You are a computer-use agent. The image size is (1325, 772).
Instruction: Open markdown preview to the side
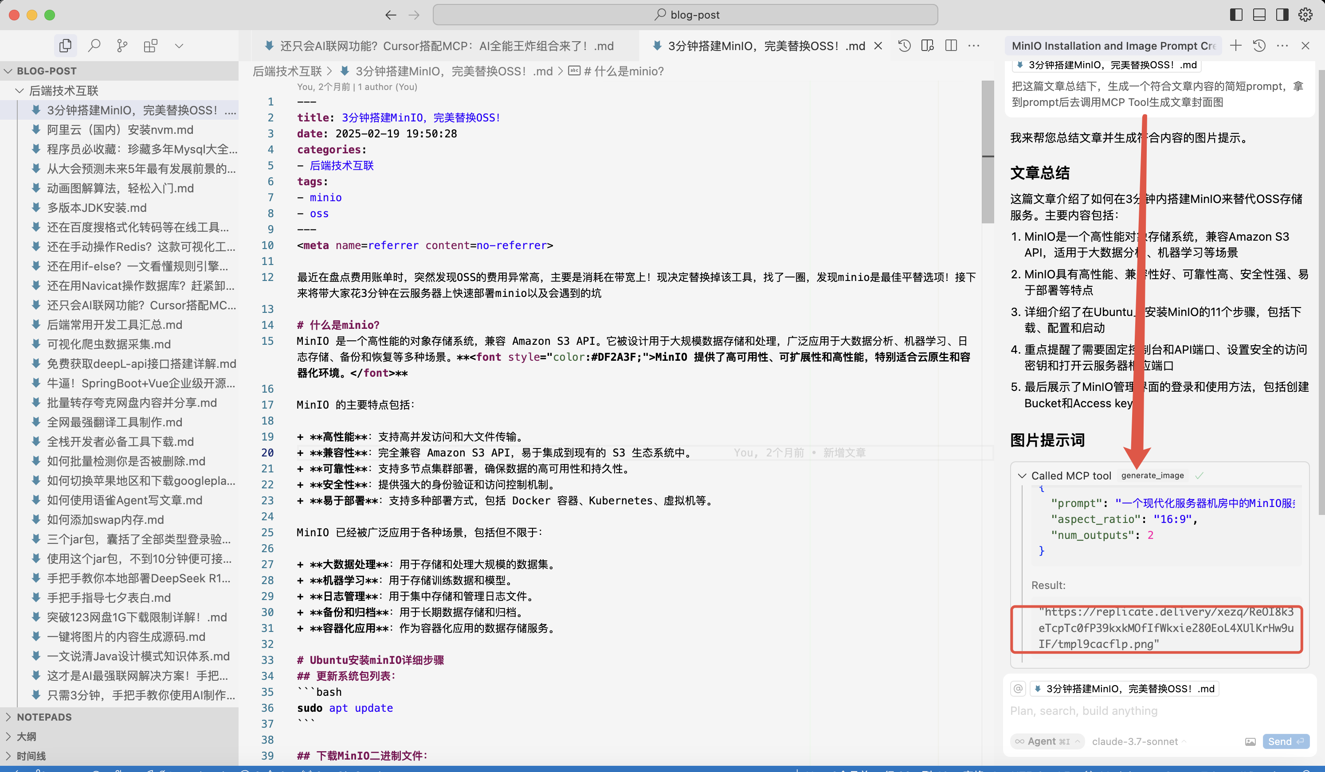(x=928, y=46)
